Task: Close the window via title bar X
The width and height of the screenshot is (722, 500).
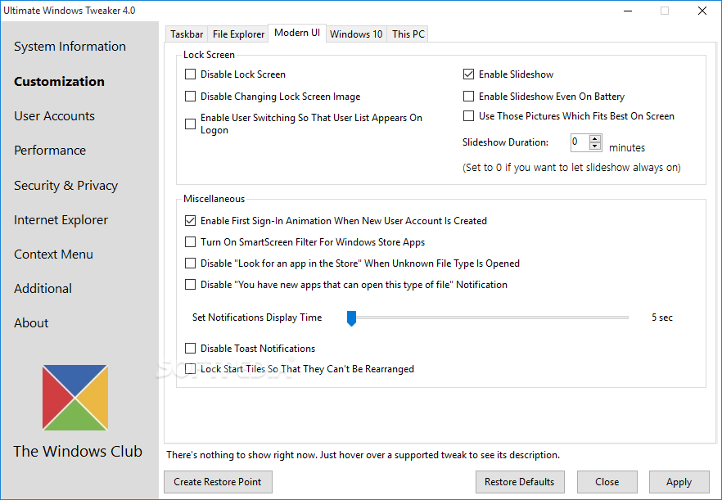Action: (x=702, y=11)
